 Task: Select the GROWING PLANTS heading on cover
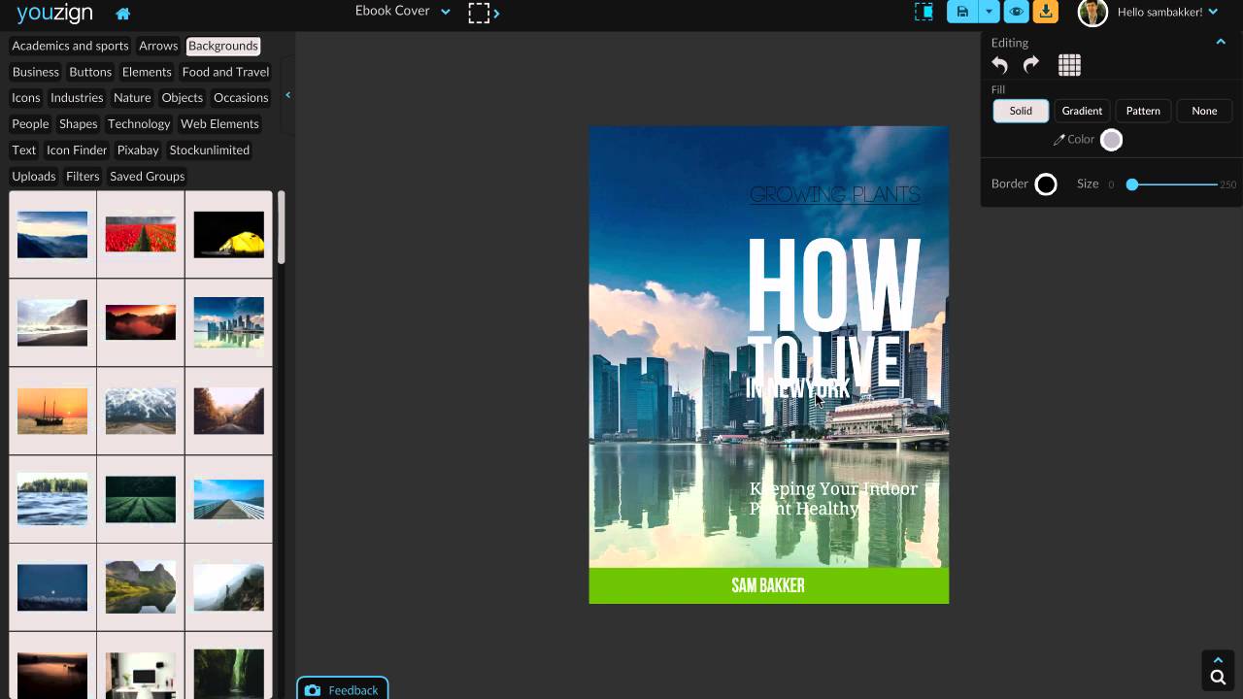pyautogui.click(x=835, y=194)
